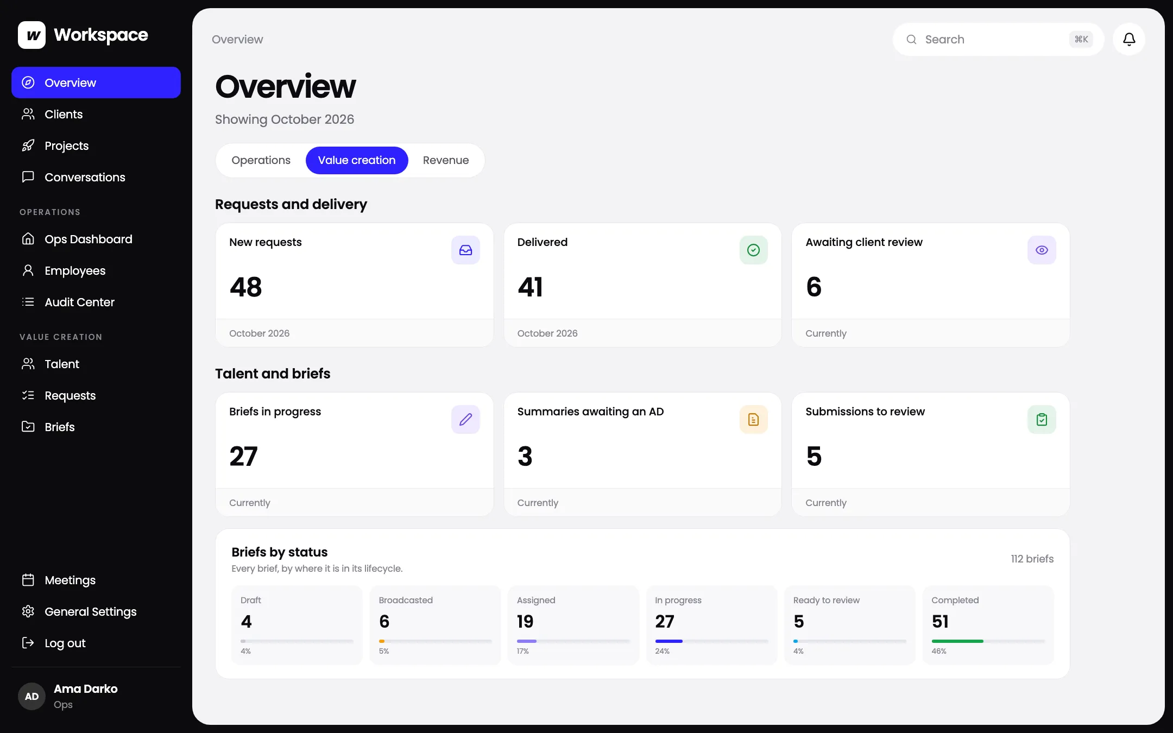Click the Clients people icon
Screen dimensions: 1173x733
pos(28,114)
